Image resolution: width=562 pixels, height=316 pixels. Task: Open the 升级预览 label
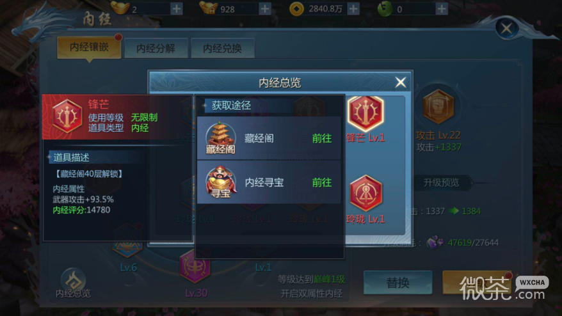tap(441, 183)
